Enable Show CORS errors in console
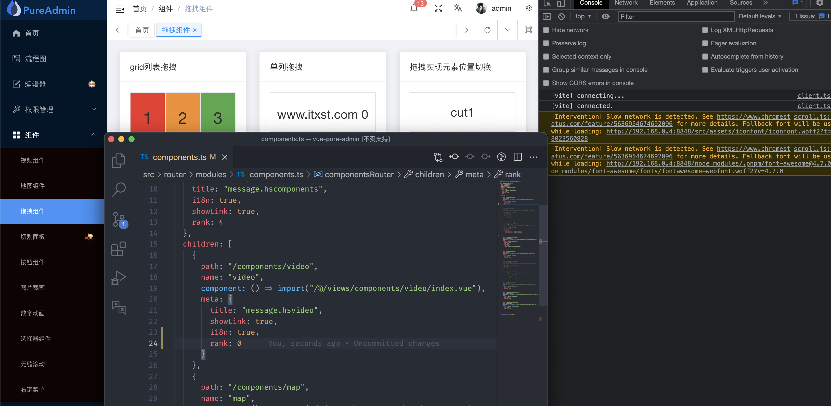The height and width of the screenshot is (406, 831). click(546, 83)
